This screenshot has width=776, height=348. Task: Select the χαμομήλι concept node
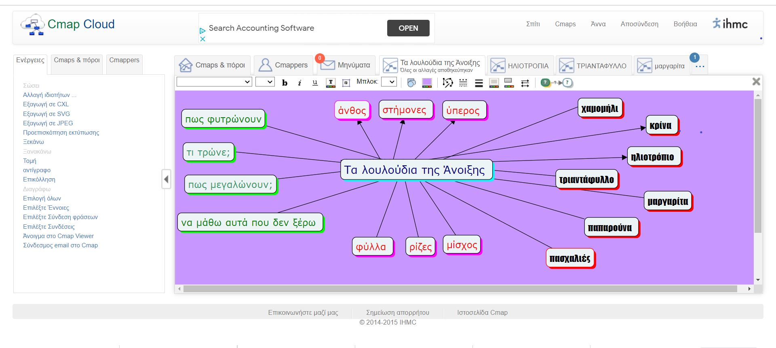[600, 108]
